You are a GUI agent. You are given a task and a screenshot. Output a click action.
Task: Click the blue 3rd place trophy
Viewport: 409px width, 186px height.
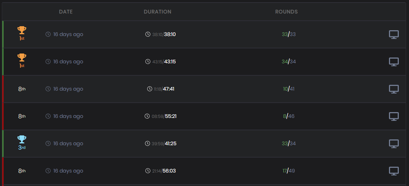(x=22, y=139)
